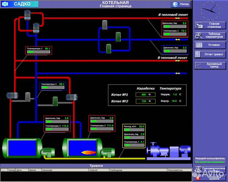Screen dimensions: 228x182
Task: Click the Агрегат column header in alarms
Action: coord(94,170)
